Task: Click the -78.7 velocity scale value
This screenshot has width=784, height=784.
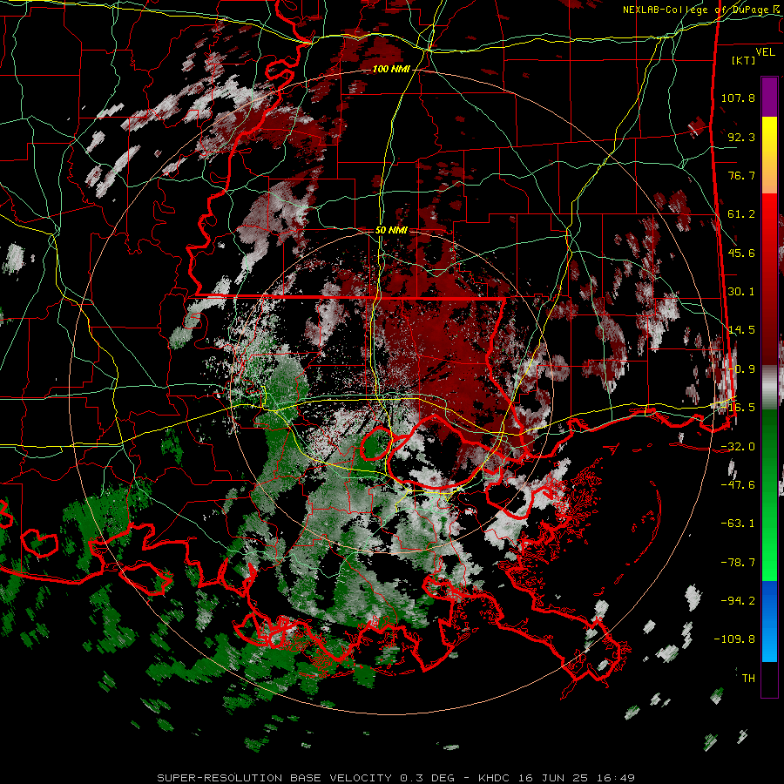Action: click(738, 562)
